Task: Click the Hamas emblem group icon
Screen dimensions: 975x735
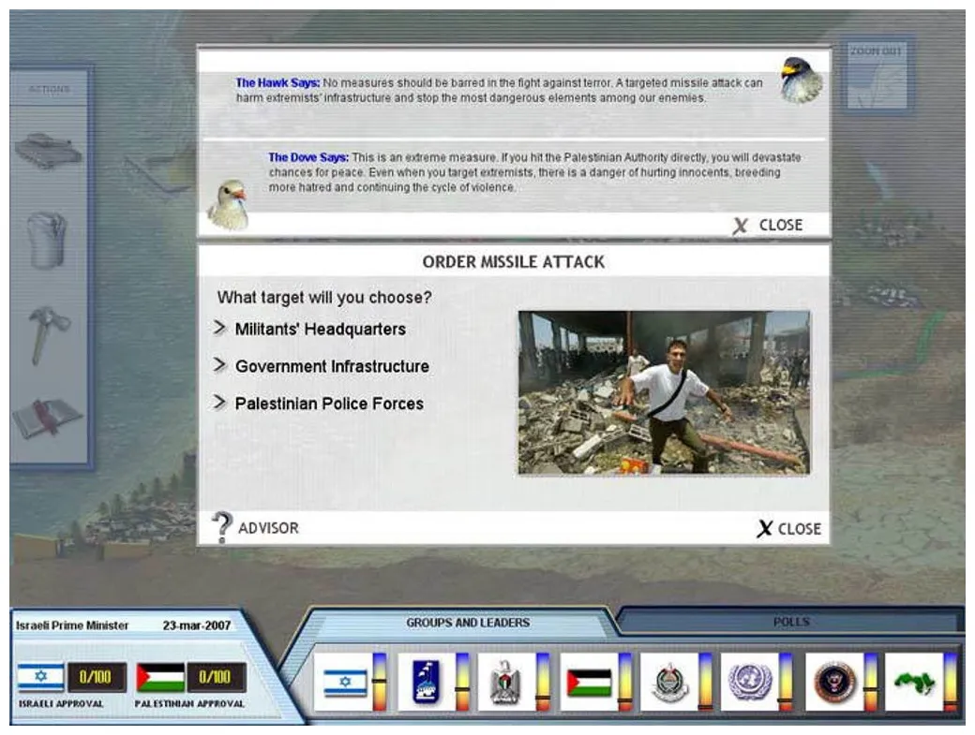Action: pos(669,682)
